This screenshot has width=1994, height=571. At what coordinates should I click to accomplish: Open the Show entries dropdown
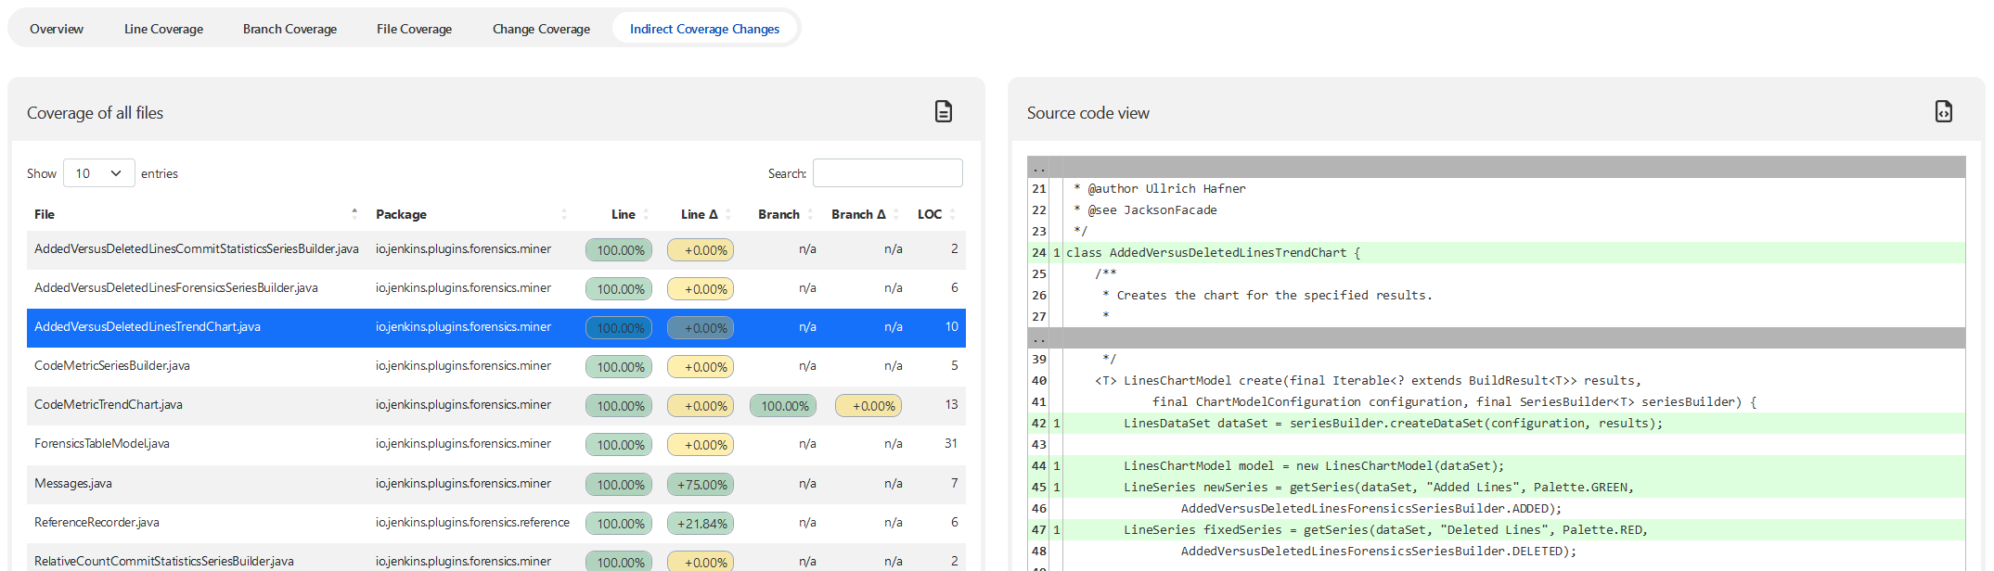click(99, 173)
